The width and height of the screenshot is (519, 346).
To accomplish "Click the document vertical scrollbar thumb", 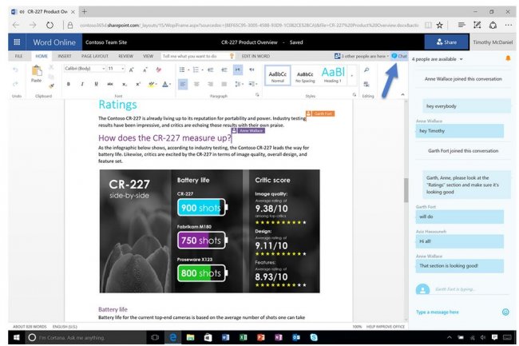I will pos(406,189).
